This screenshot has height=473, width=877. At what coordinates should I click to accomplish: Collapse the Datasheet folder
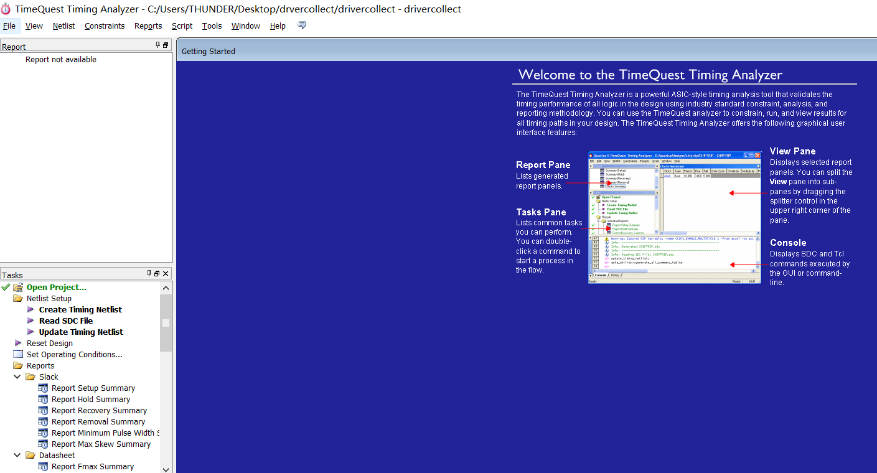click(17, 455)
